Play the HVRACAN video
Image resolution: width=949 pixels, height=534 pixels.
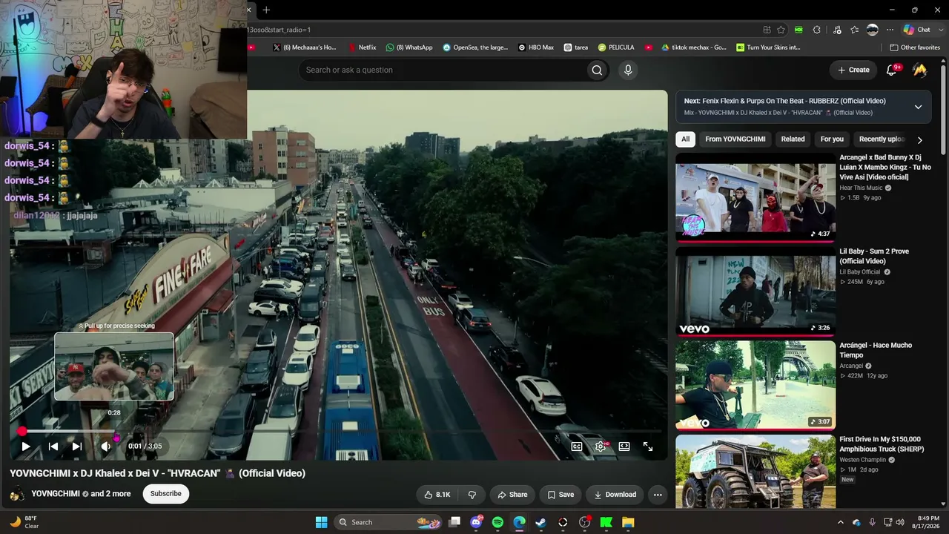point(26,446)
